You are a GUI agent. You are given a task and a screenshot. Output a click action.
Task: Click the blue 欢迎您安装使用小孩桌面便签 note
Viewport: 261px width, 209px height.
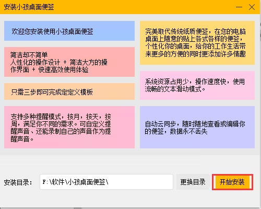(x=69, y=31)
